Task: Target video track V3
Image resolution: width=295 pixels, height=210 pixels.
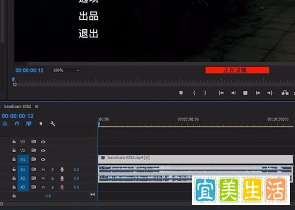Action: pyautogui.click(x=23, y=141)
